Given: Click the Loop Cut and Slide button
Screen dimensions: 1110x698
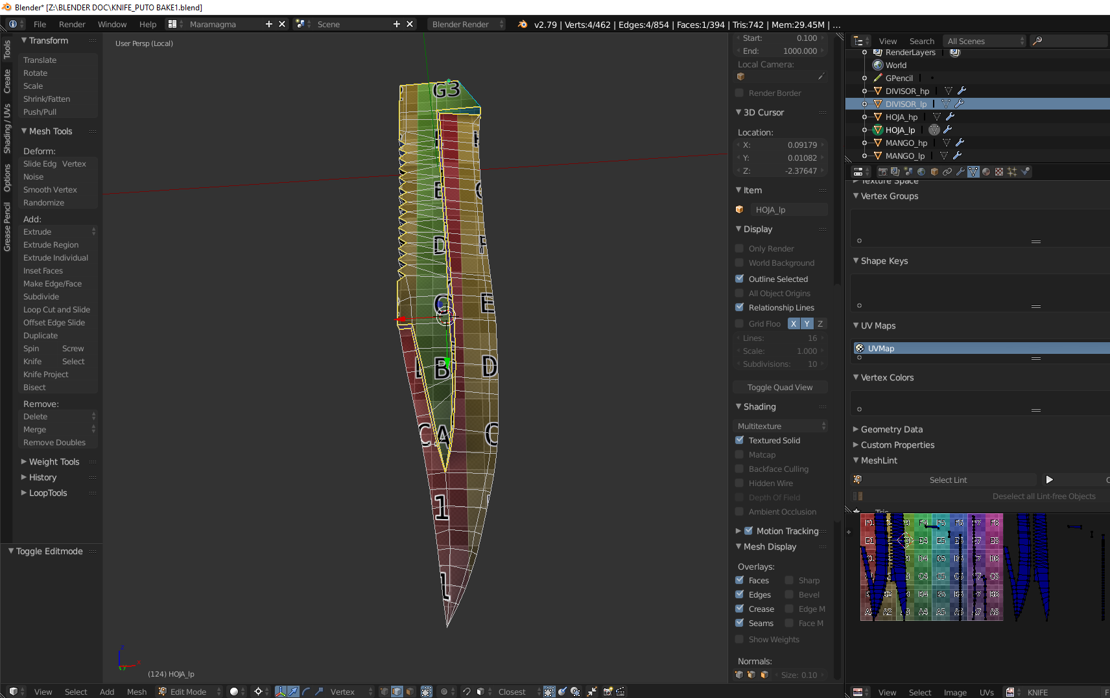Looking at the screenshot, I should (56, 310).
